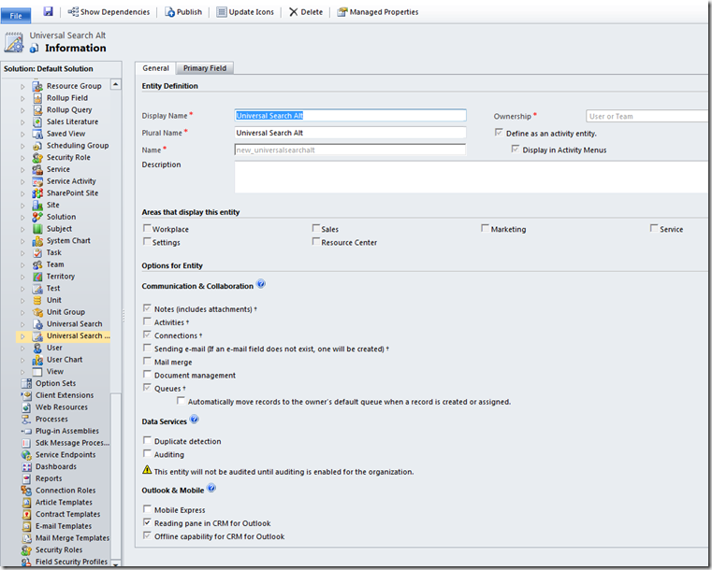
Task: Open help icon beside Outlook & Mobile
Action: (211, 489)
